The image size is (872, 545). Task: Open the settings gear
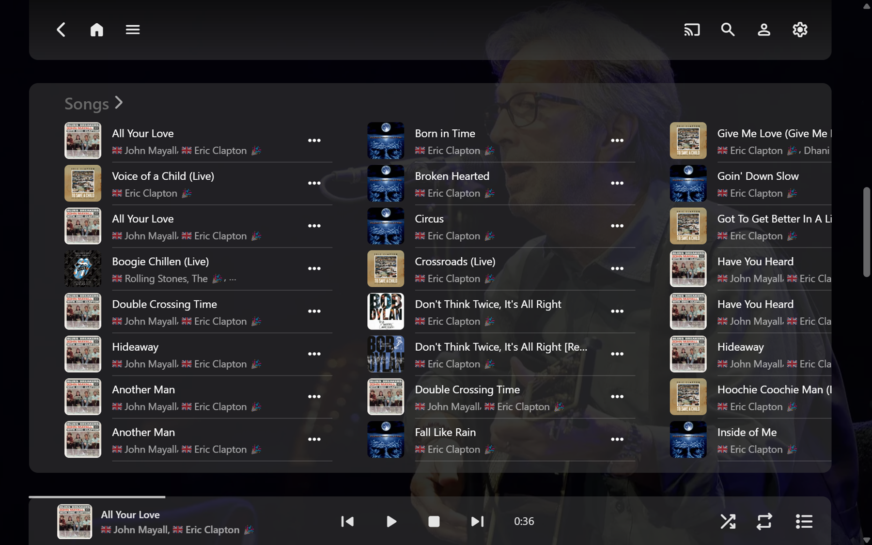click(x=800, y=30)
